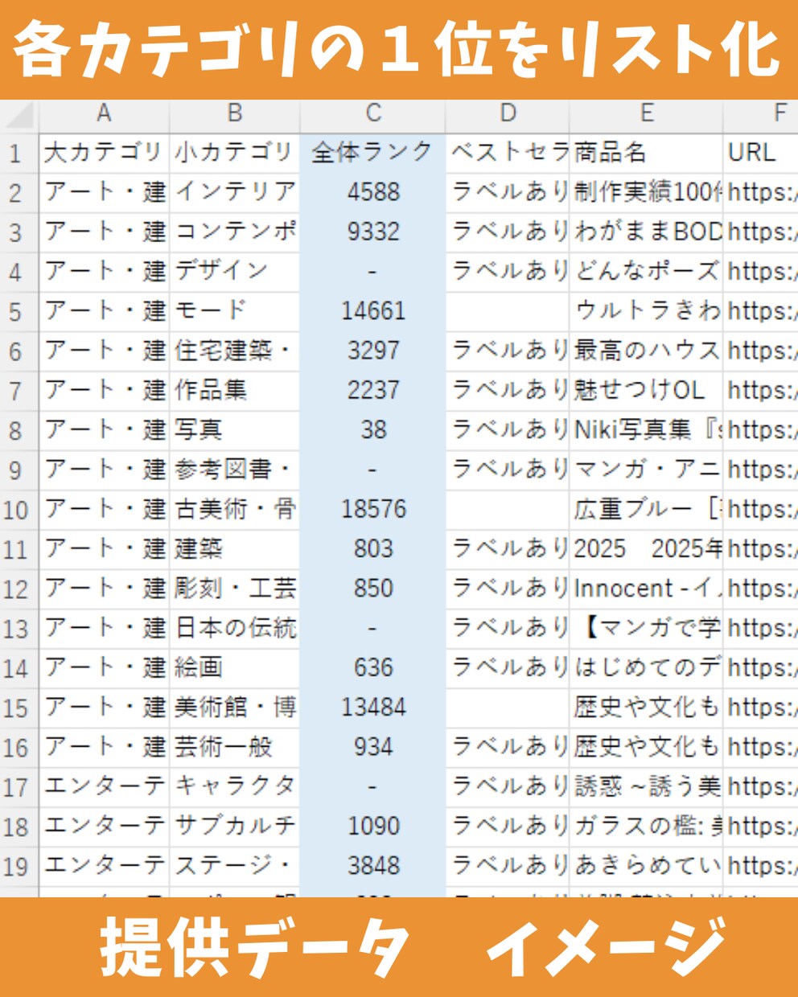The height and width of the screenshot is (997, 798).
Task: Select the cell with rank 803
Action: tap(372, 549)
